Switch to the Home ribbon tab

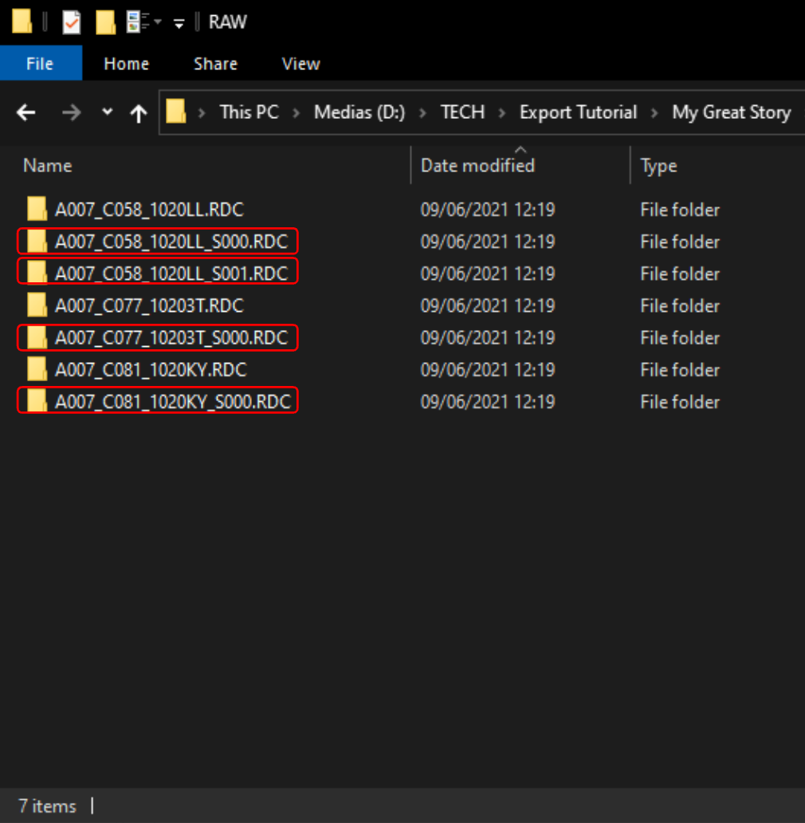[127, 64]
